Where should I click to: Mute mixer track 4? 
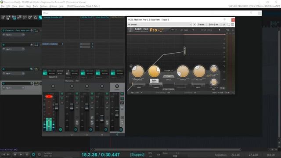click(x=107, y=93)
